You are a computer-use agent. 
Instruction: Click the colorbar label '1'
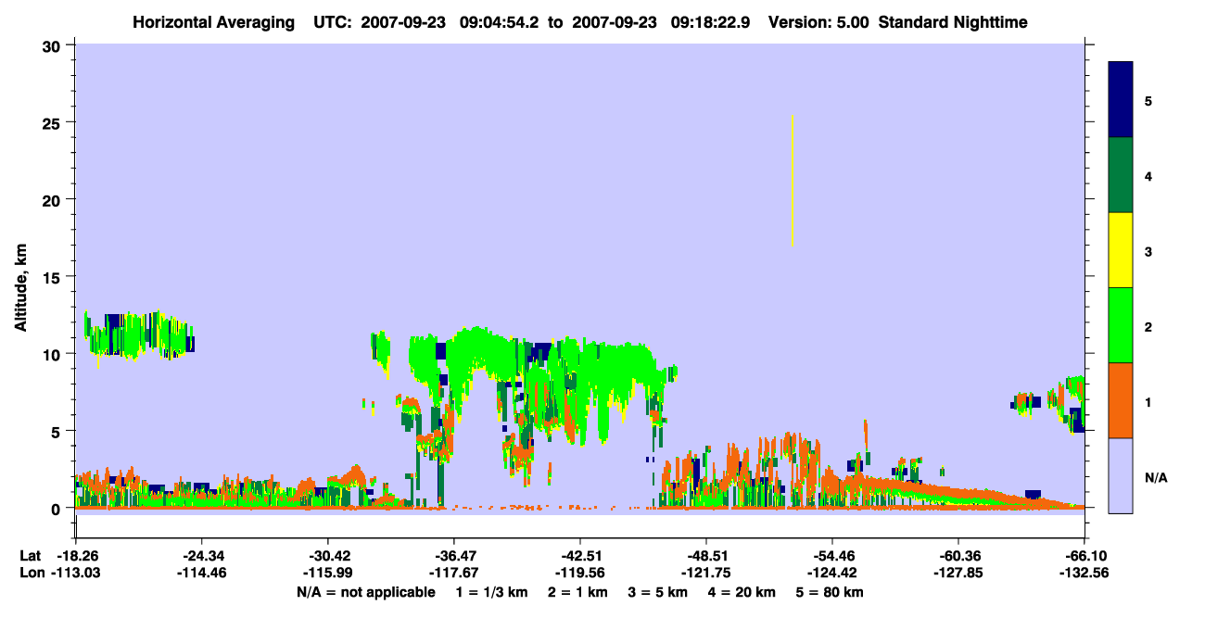(1148, 401)
